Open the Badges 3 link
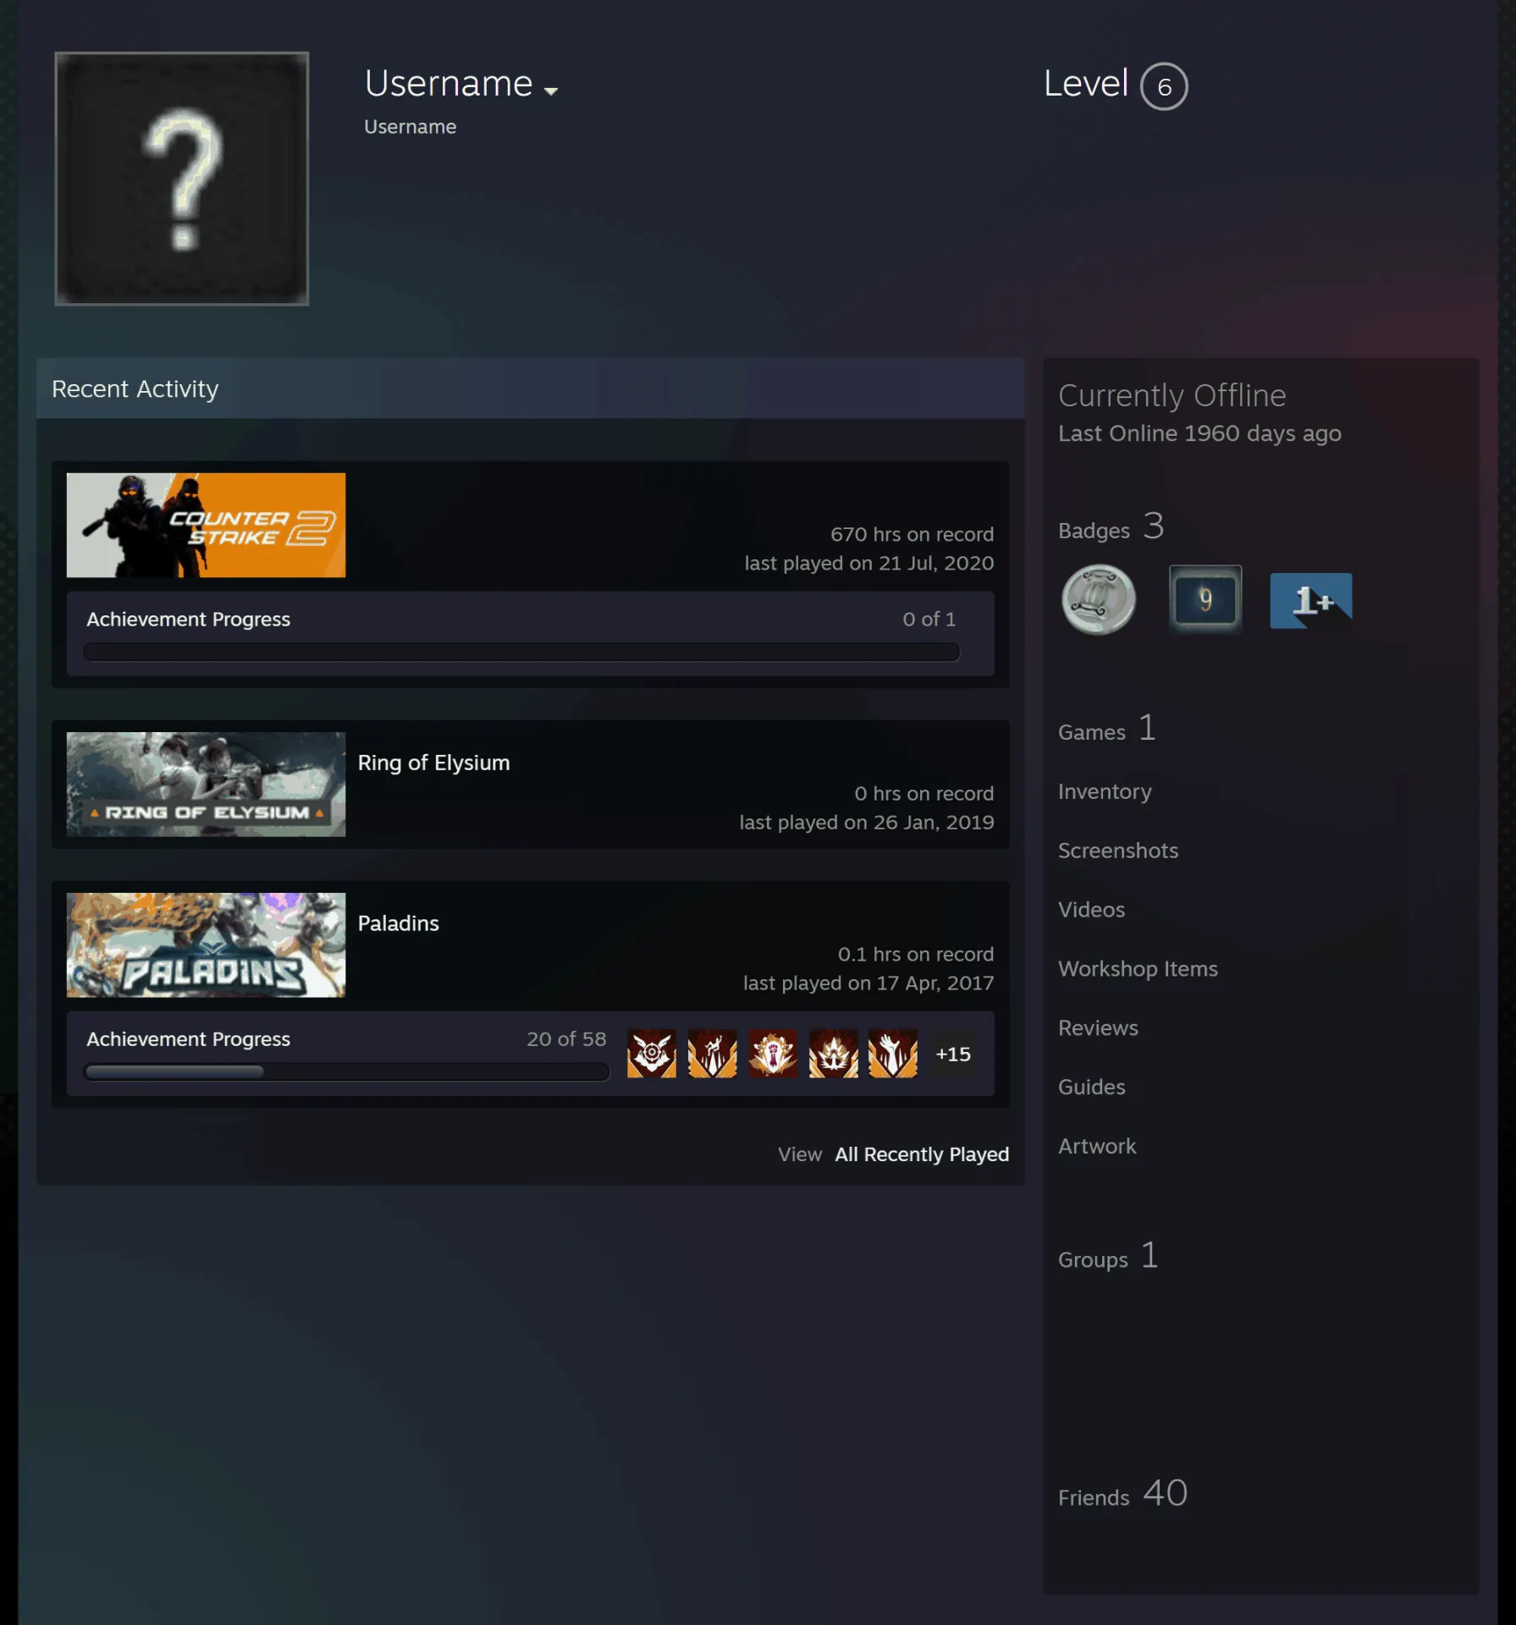Screen dimensions: 1516x1625 click(x=1111, y=527)
